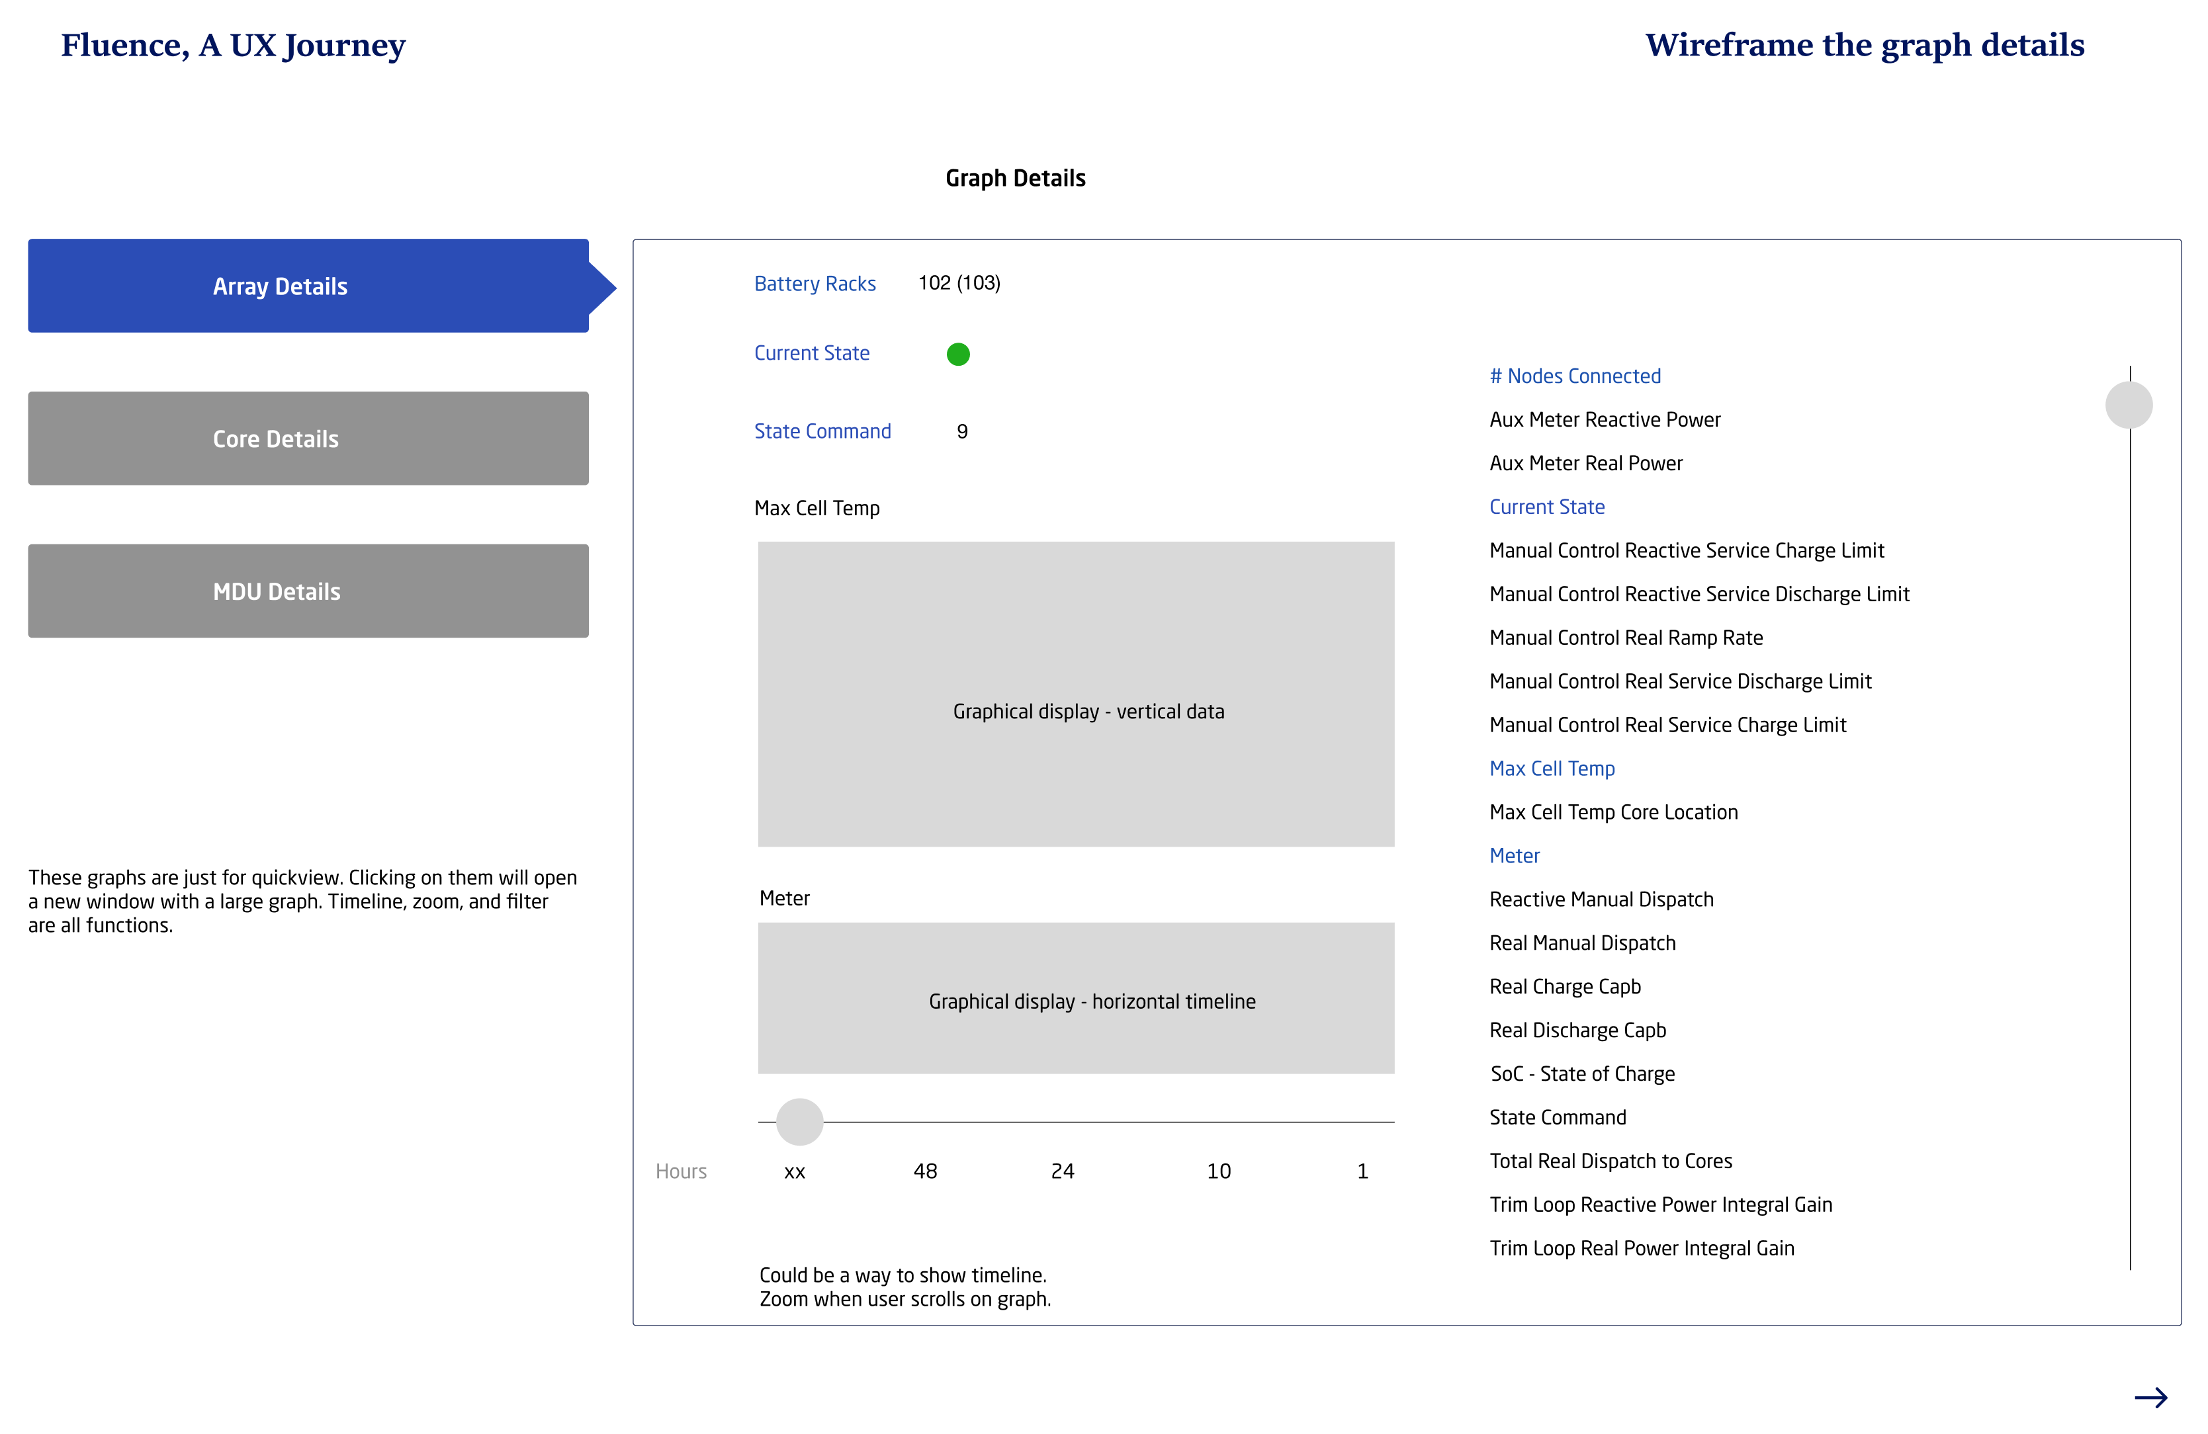
Task: Select the Array Details tab
Action: 308,286
